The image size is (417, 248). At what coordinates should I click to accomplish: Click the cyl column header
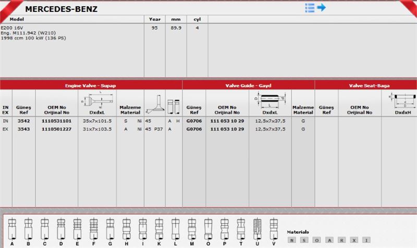(x=197, y=19)
